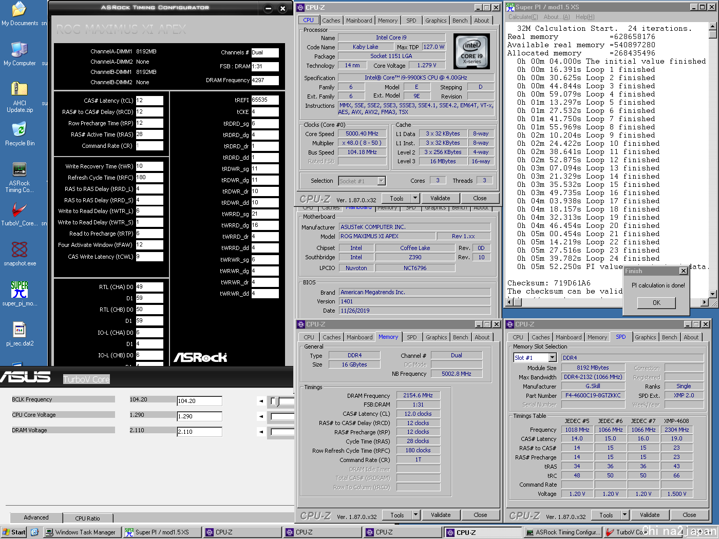Click the Core Speed value 5000.40 MHz
This screenshot has width=719, height=539.
point(362,133)
